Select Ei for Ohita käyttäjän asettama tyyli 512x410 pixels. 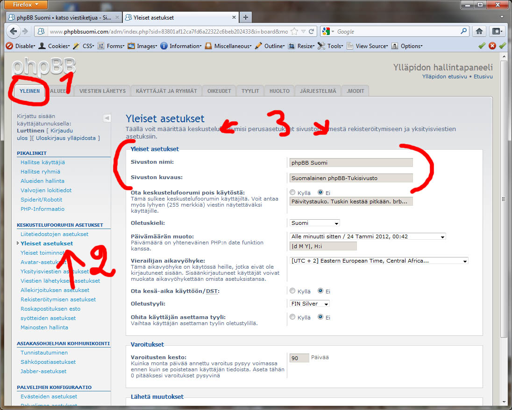pos(320,317)
